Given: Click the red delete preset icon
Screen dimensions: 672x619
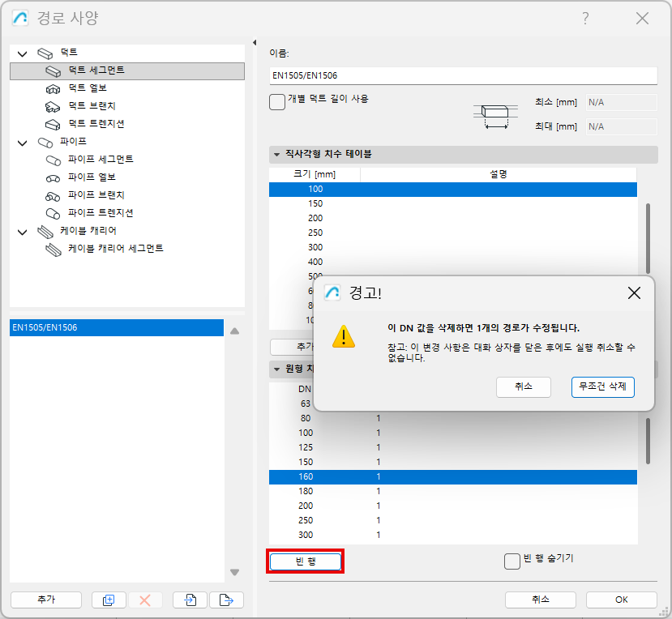Looking at the screenshot, I should (x=145, y=600).
